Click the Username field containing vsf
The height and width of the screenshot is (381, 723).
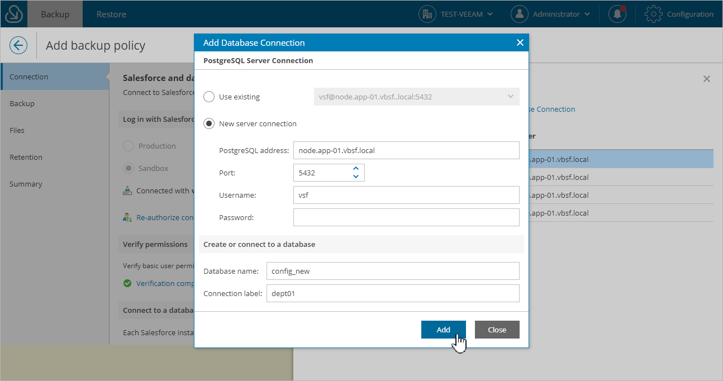click(x=406, y=195)
